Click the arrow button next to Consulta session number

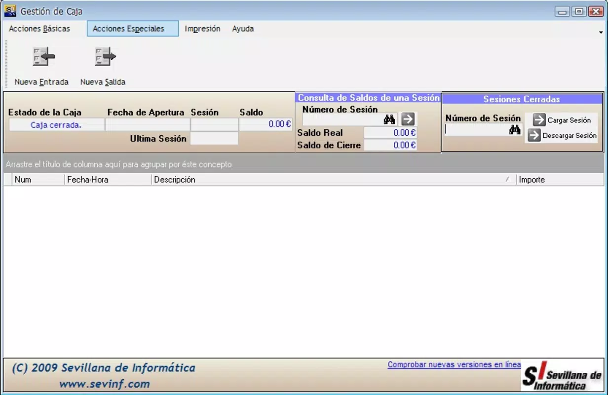click(408, 119)
